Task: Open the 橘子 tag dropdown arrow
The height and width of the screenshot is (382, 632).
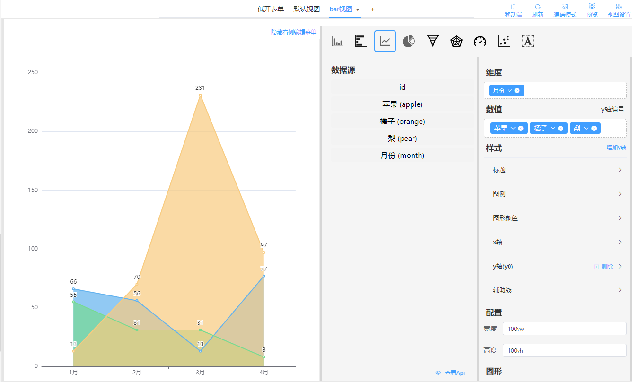Action: [553, 128]
